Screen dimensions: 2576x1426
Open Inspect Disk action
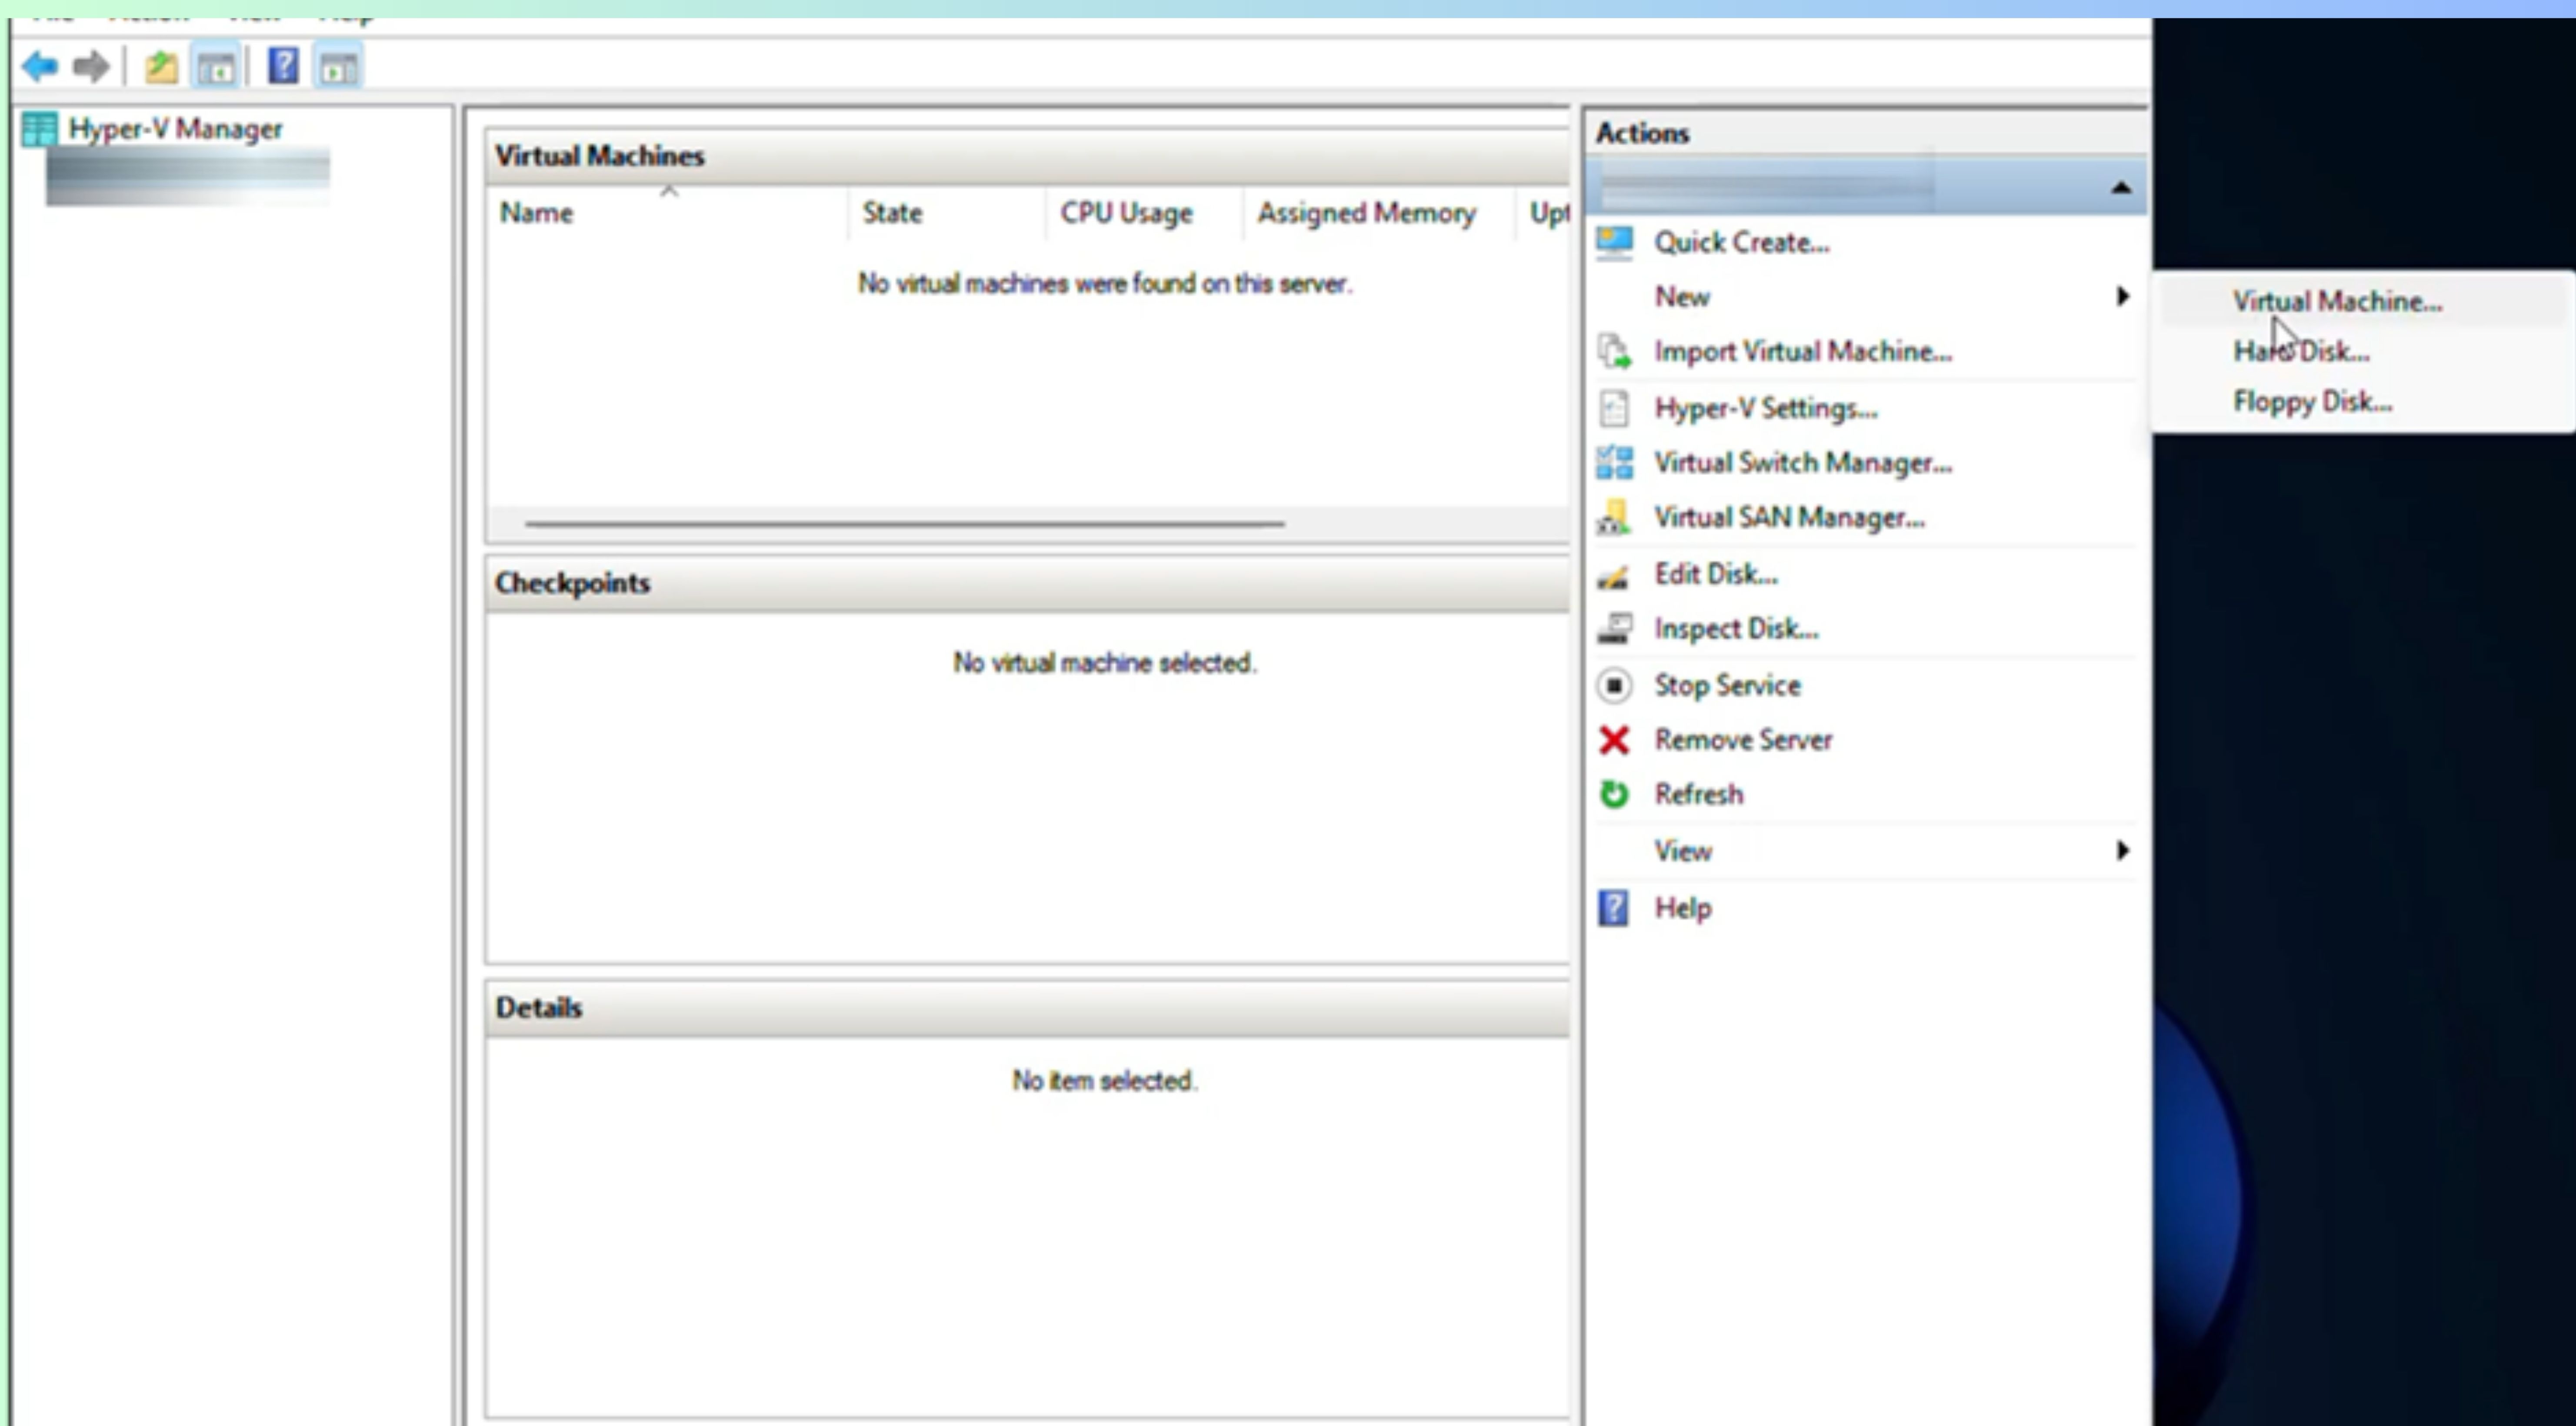tap(1736, 628)
